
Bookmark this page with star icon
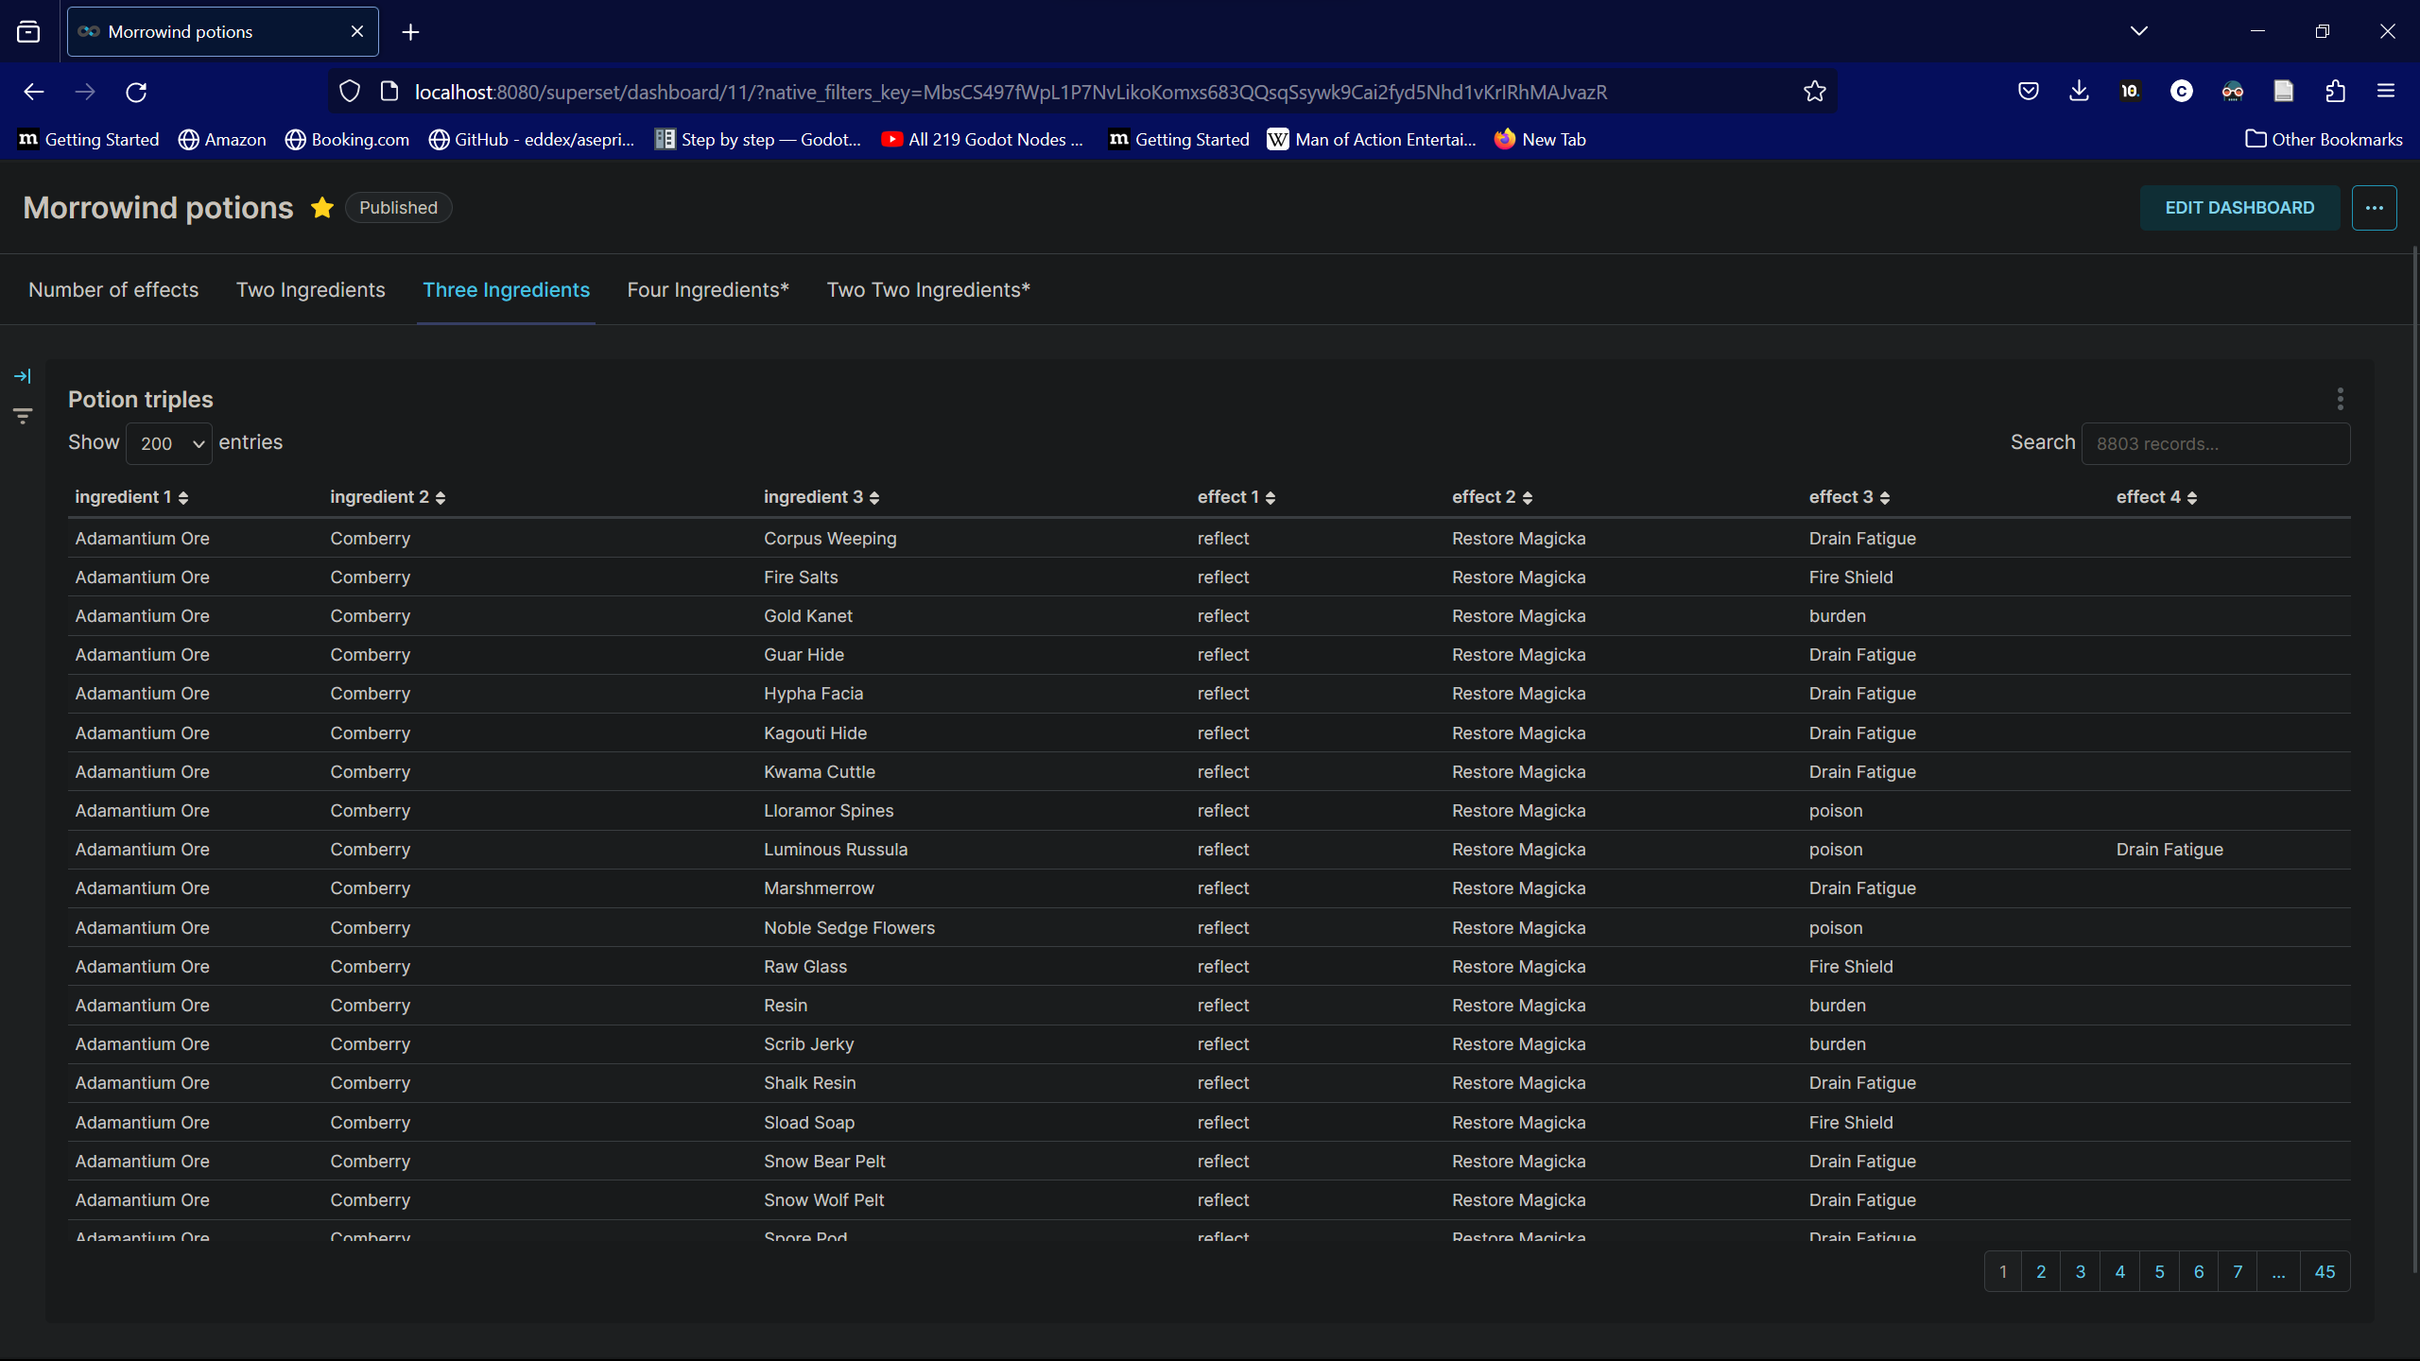(x=1814, y=92)
